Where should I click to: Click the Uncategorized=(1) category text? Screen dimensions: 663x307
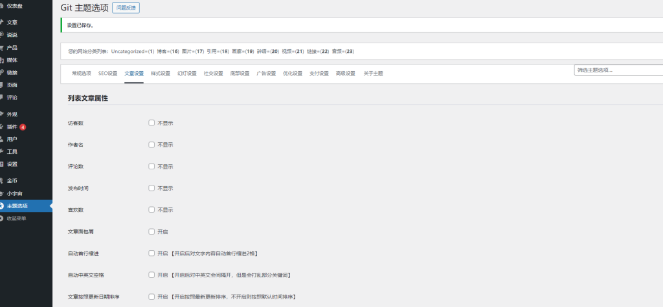(x=133, y=52)
